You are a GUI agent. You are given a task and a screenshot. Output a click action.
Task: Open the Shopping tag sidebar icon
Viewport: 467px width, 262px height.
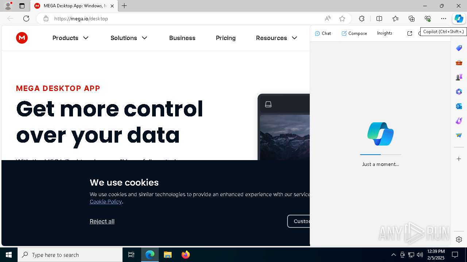pos(459,48)
